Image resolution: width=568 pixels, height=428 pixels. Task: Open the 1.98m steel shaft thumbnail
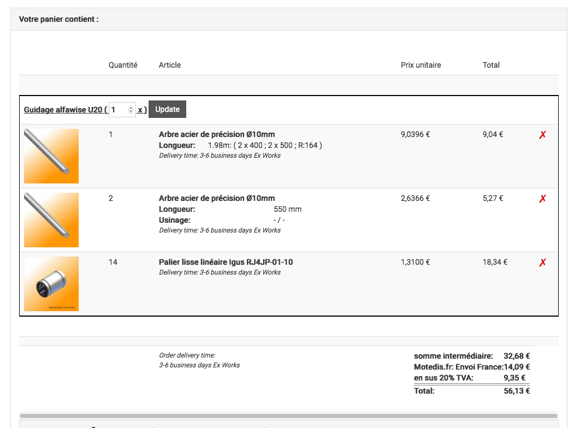[51, 156]
